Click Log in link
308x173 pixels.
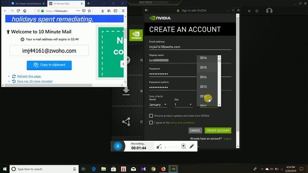click(x=228, y=138)
